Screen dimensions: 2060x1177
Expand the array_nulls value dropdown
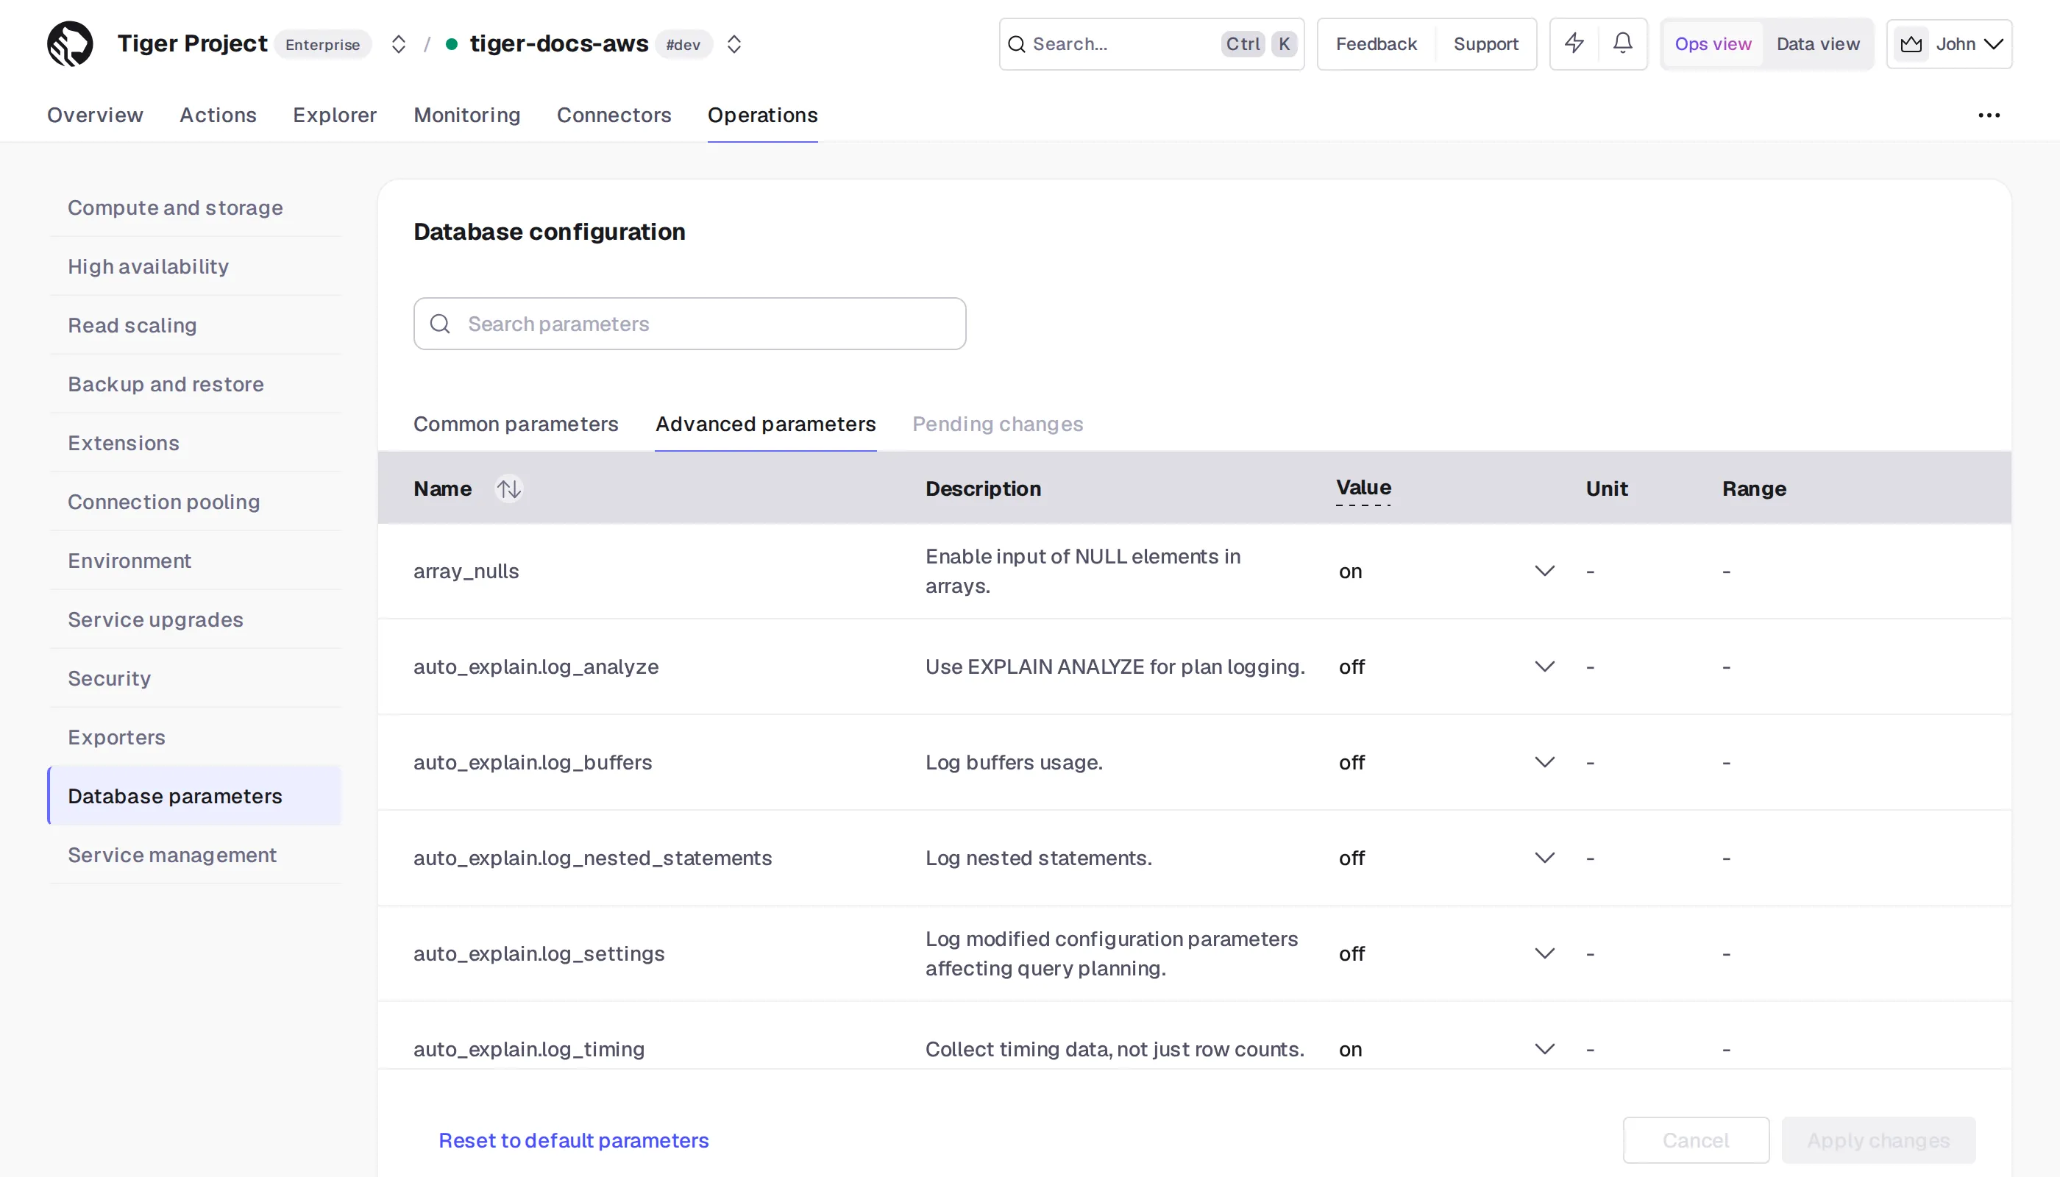(1544, 572)
